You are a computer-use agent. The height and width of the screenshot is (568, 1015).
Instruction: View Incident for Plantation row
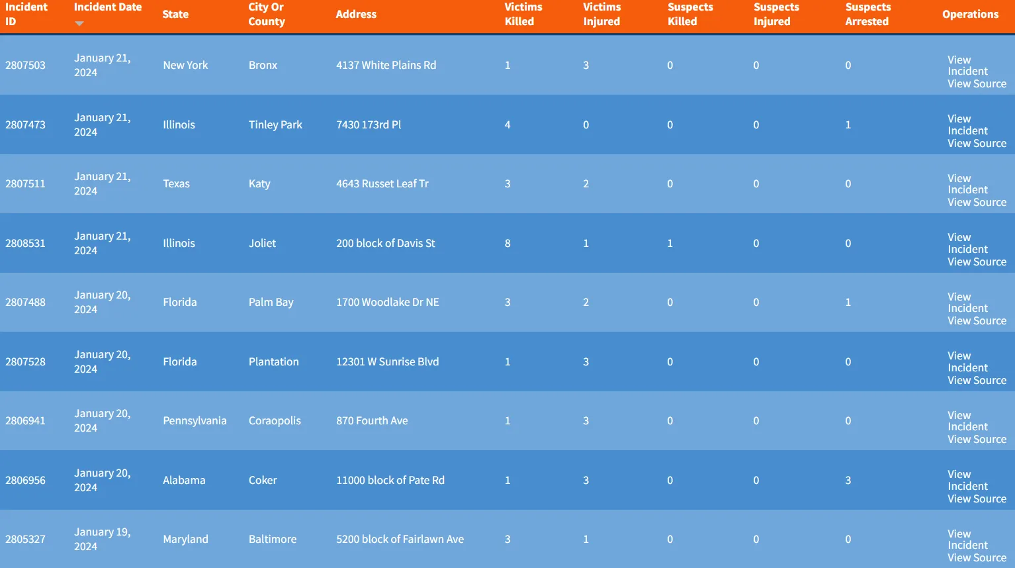pyautogui.click(x=967, y=362)
